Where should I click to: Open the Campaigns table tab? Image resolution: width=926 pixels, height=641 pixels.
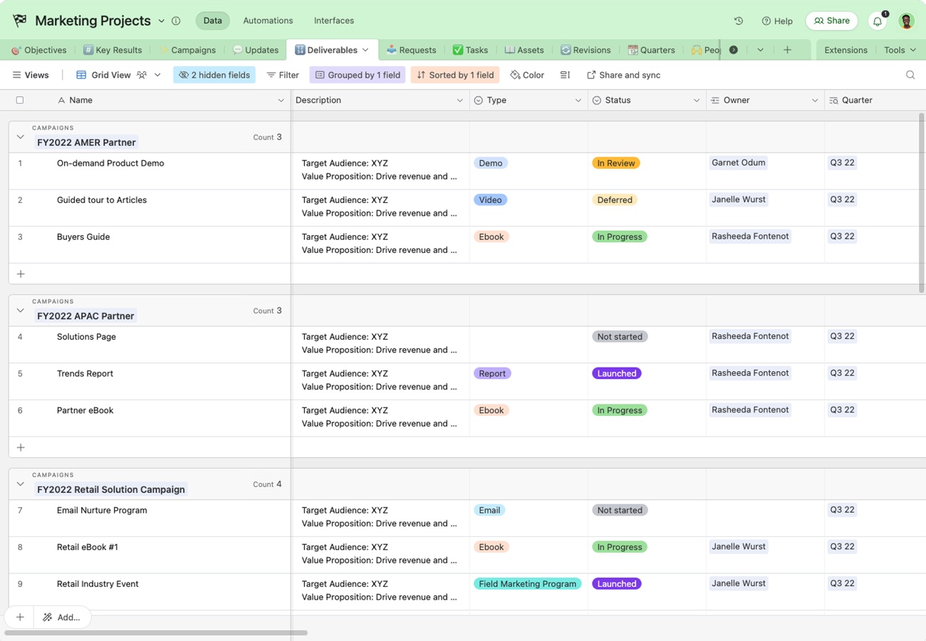187,50
